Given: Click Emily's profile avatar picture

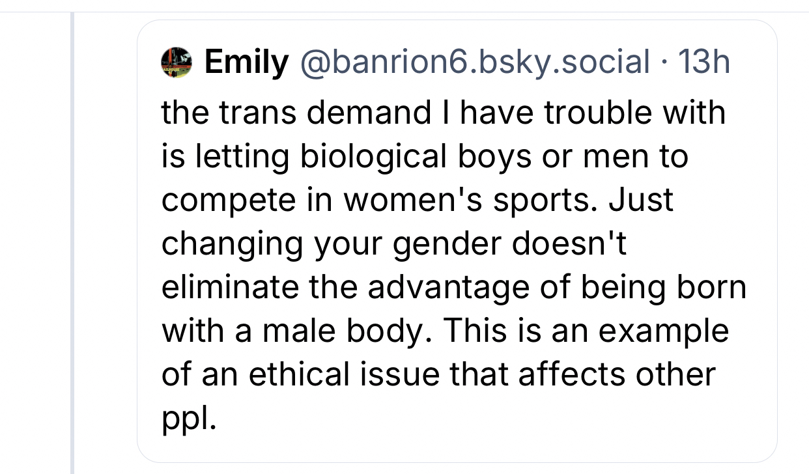Looking at the screenshot, I should coord(176,63).
